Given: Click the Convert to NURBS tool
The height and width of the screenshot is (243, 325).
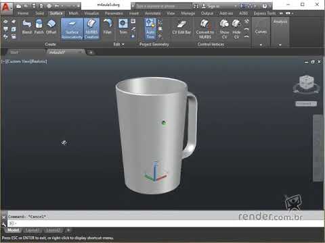Looking at the screenshot, I should point(205,29).
